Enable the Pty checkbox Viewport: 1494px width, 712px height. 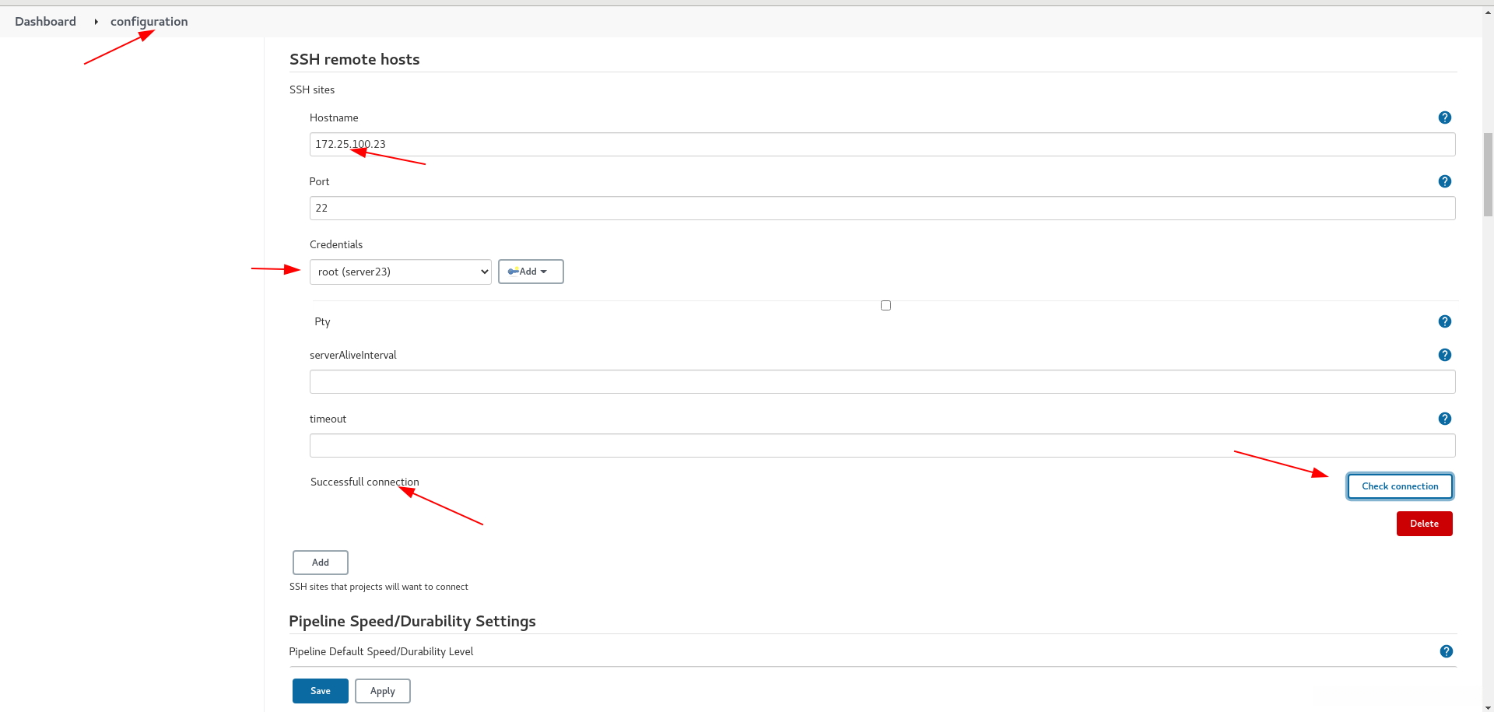[x=886, y=306]
